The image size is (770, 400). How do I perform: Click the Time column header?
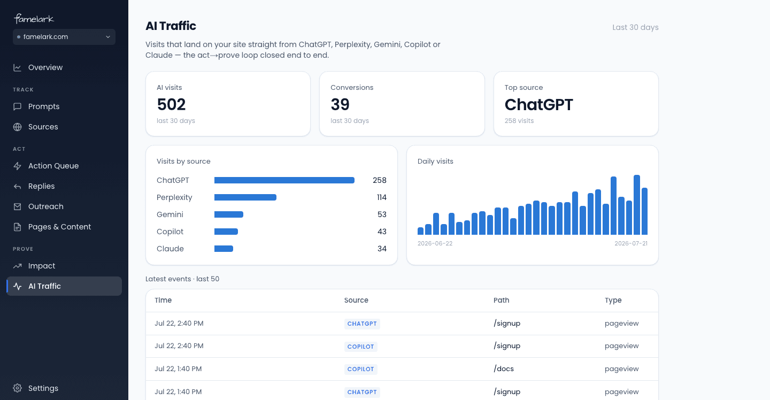point(163,301)
